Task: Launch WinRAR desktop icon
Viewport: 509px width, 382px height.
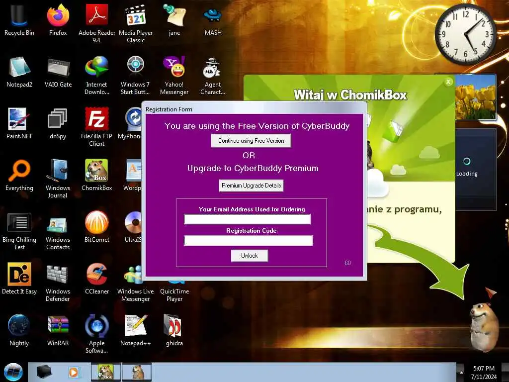Action: (x=58, y=330)
